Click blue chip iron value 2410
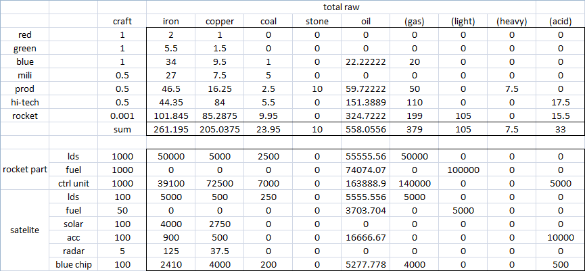This screenshot has width=585, height=271. (x=171, y=264)
